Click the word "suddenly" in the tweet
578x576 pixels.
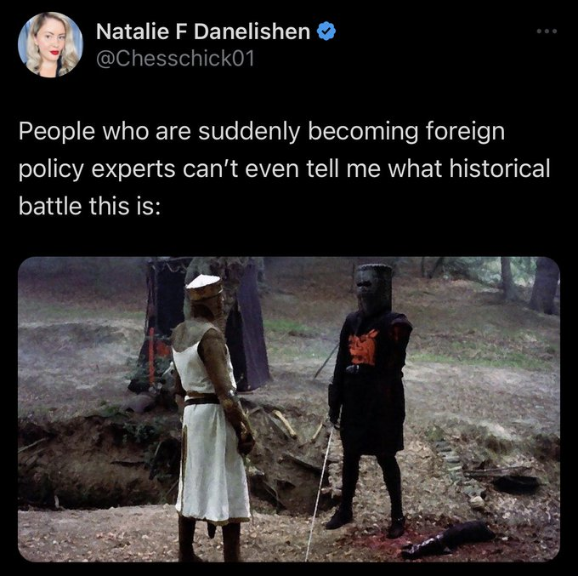250,131
